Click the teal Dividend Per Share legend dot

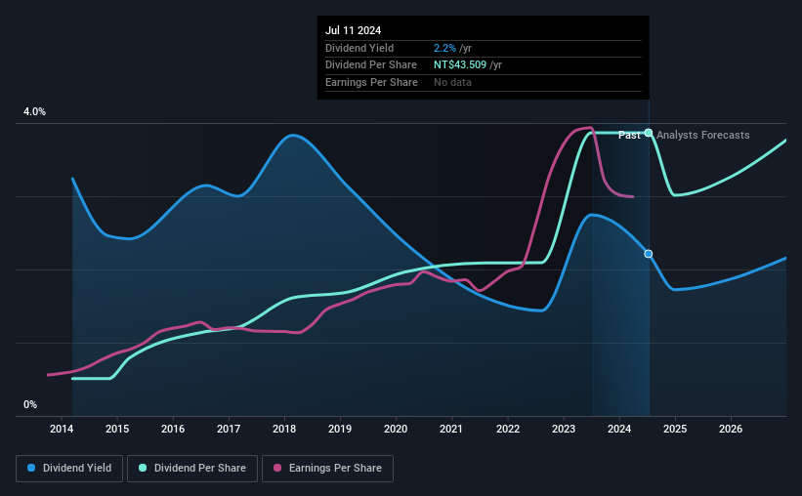[x=143, y=468]
